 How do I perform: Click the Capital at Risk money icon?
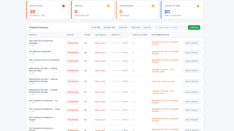[x=198, y=6]
